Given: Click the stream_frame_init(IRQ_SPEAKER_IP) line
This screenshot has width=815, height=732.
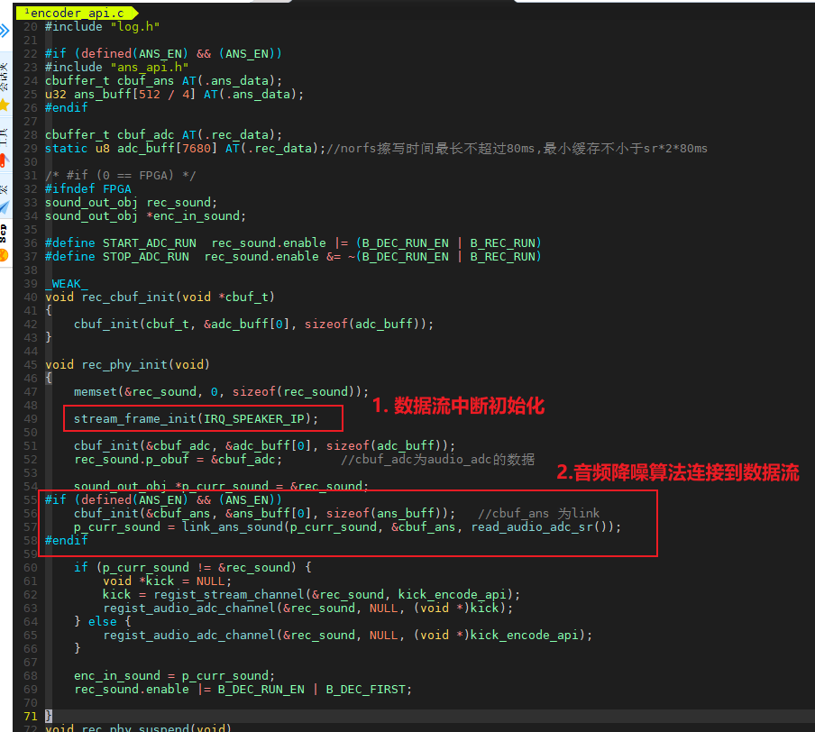Looking at the screenshot, I should [189, 418].
